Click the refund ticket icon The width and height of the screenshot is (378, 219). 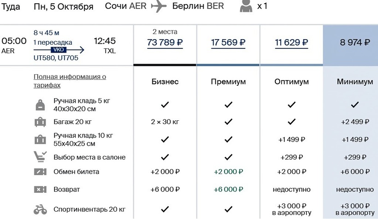click(x=40, y=189)
